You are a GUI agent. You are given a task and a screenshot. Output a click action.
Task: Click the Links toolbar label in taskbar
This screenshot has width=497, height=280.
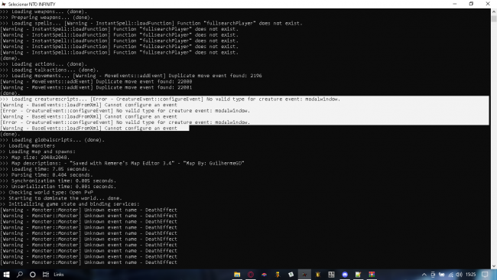tap(59, 275)
